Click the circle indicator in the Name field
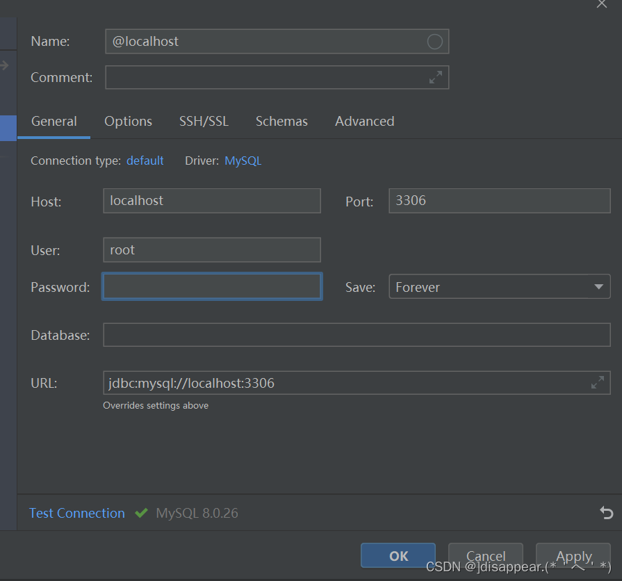622x581 pixels. tap(434, 41)
